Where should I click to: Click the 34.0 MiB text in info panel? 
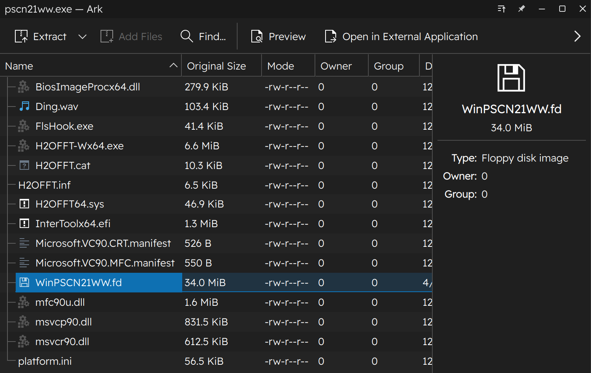pyautogui.click(x=511, y=128)
